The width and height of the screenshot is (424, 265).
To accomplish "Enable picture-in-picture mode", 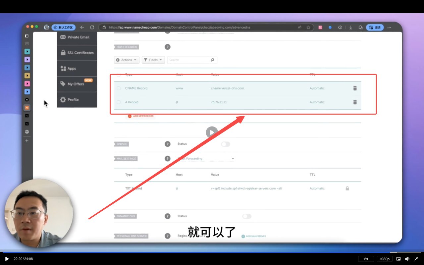I will [x=398, y=259].
